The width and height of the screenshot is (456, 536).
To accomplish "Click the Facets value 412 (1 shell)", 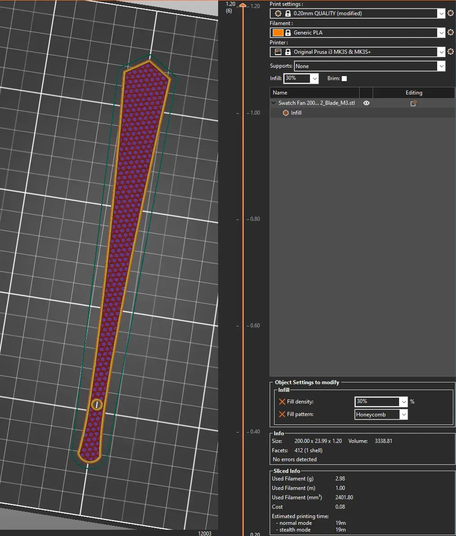I will click(308, 450).
